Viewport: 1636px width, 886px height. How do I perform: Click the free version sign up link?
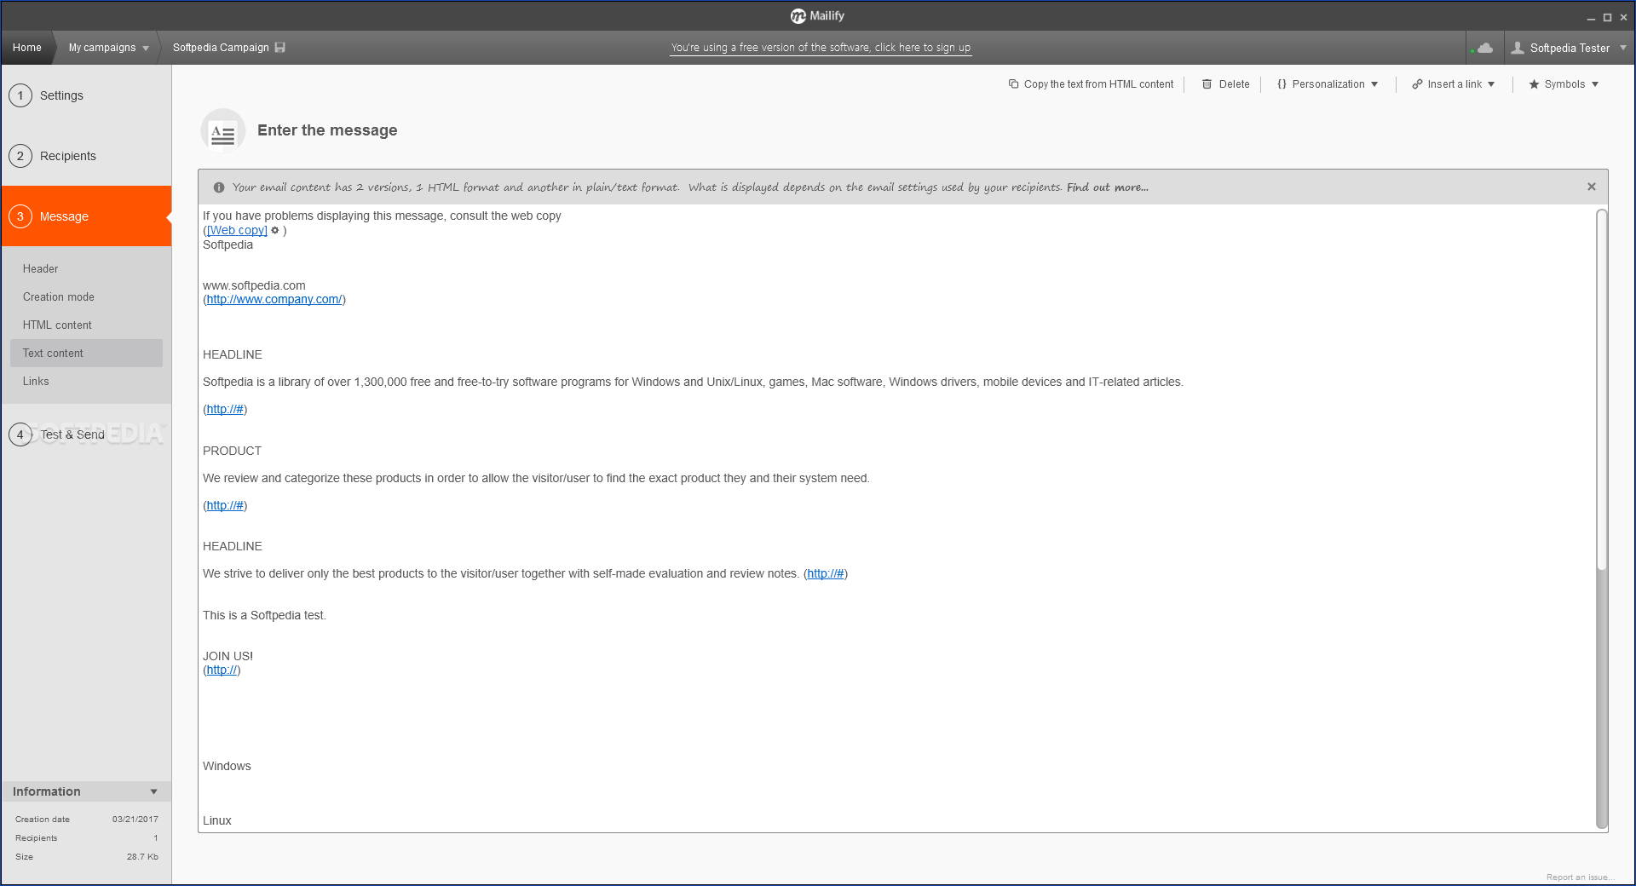coord(821,48)
